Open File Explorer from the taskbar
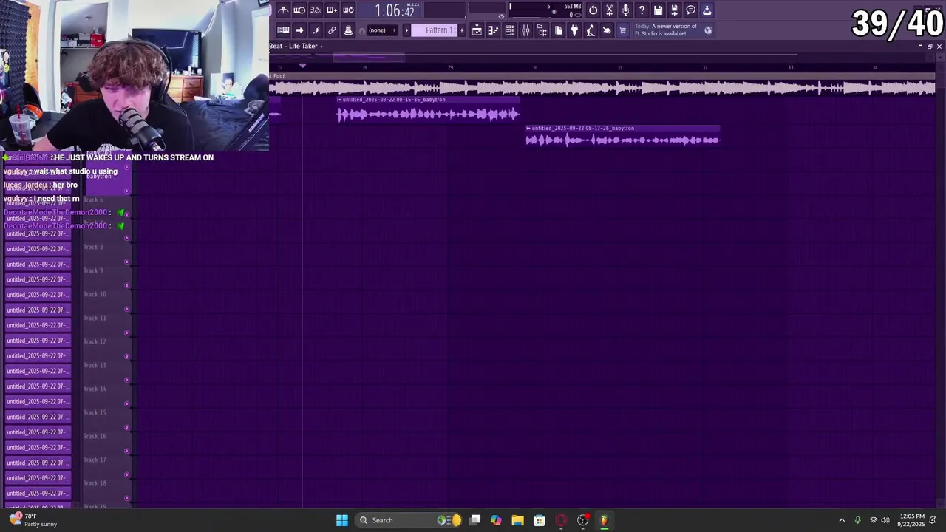Image resolution: width=946 pixels, height=532 pixels. pos(517,520)
